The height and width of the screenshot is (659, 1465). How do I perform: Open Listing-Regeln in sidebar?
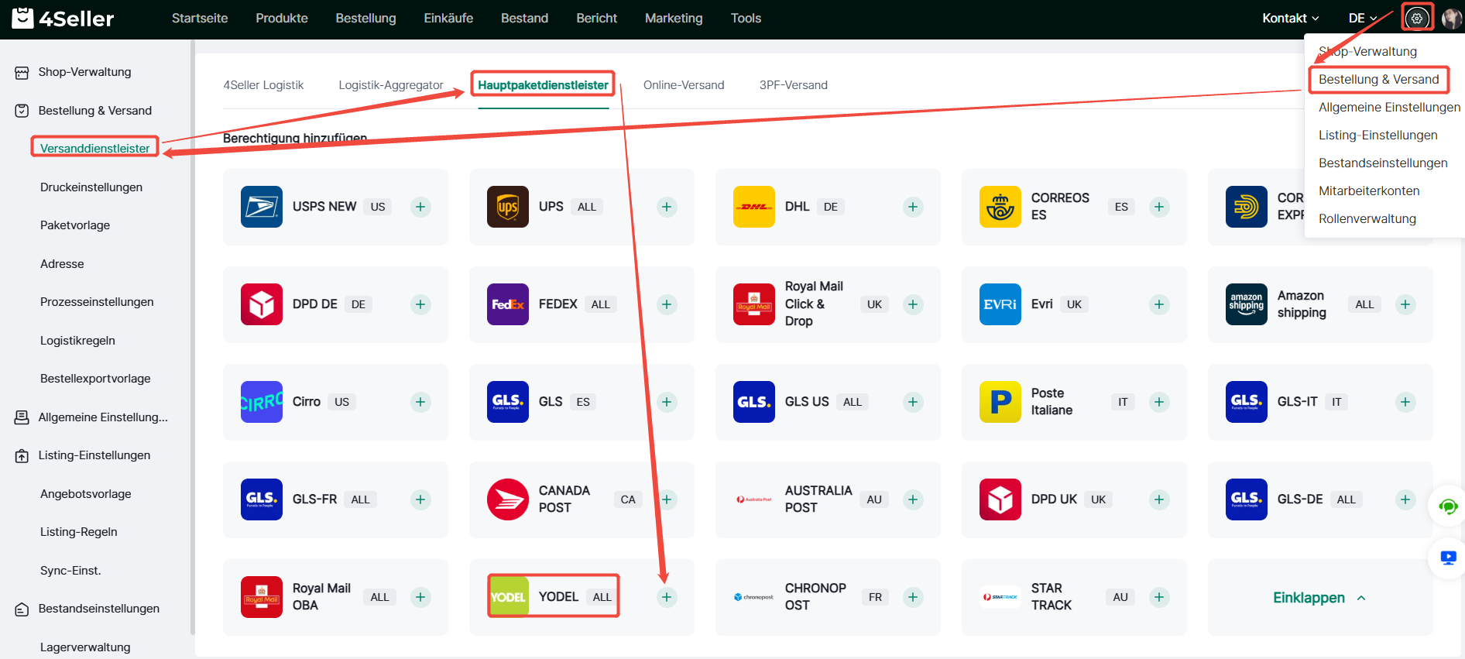coord(79,532)
